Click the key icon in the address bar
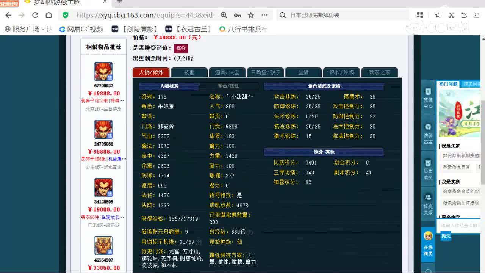The image size is (485, 273). [238, 16]
